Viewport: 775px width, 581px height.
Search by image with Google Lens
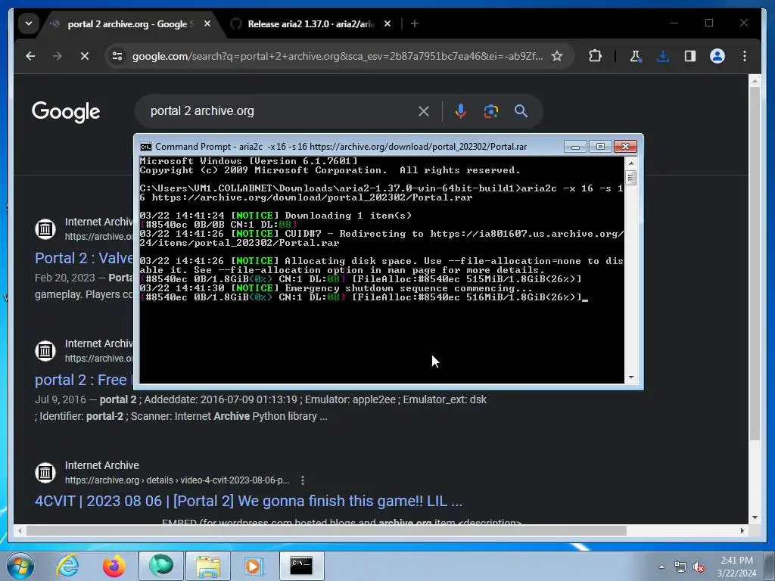[490, 111]
